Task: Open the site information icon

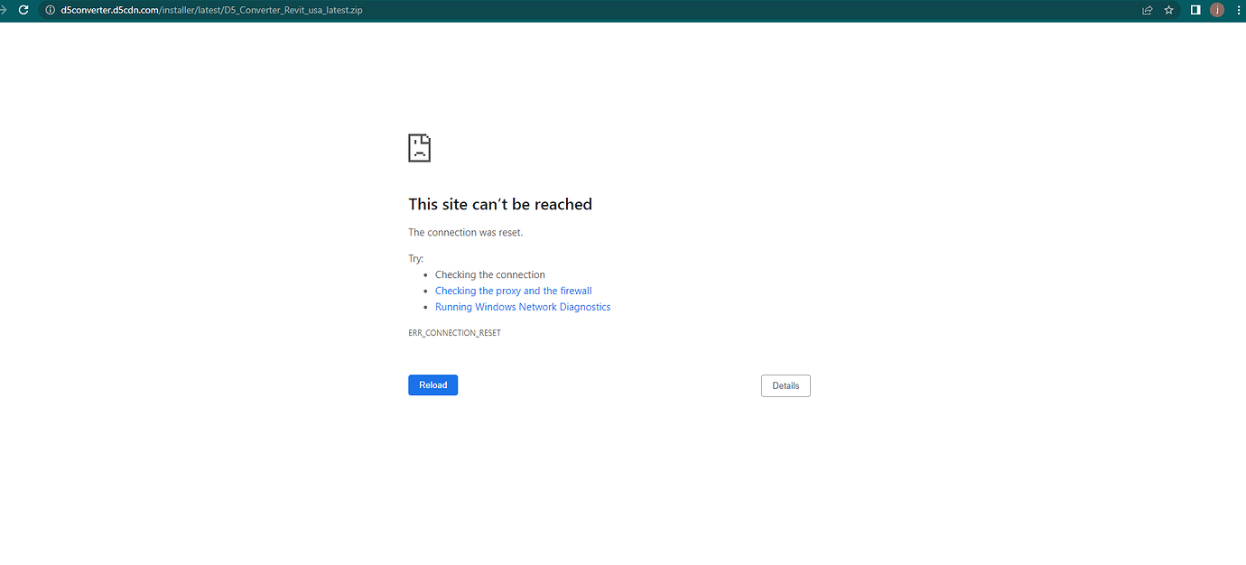Action: pos(51,10)
